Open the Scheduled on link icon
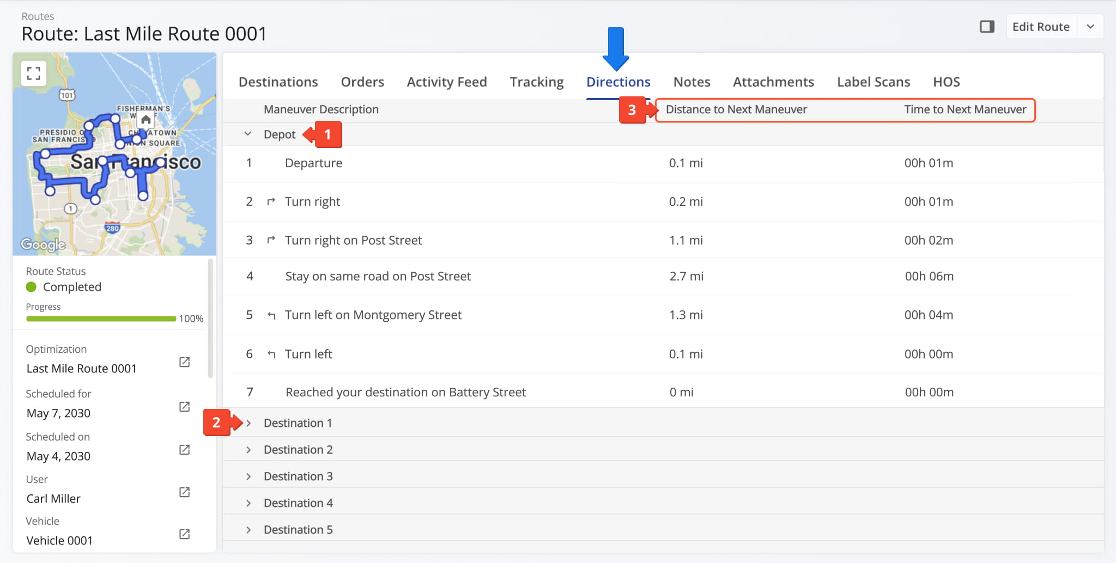Viewport: 1116px width, 563px height. 185,450
